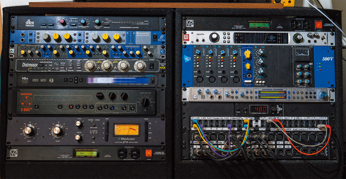
Task: Adjust the dbx Compression Ratio knob
Action: click(x=83, y=22)
